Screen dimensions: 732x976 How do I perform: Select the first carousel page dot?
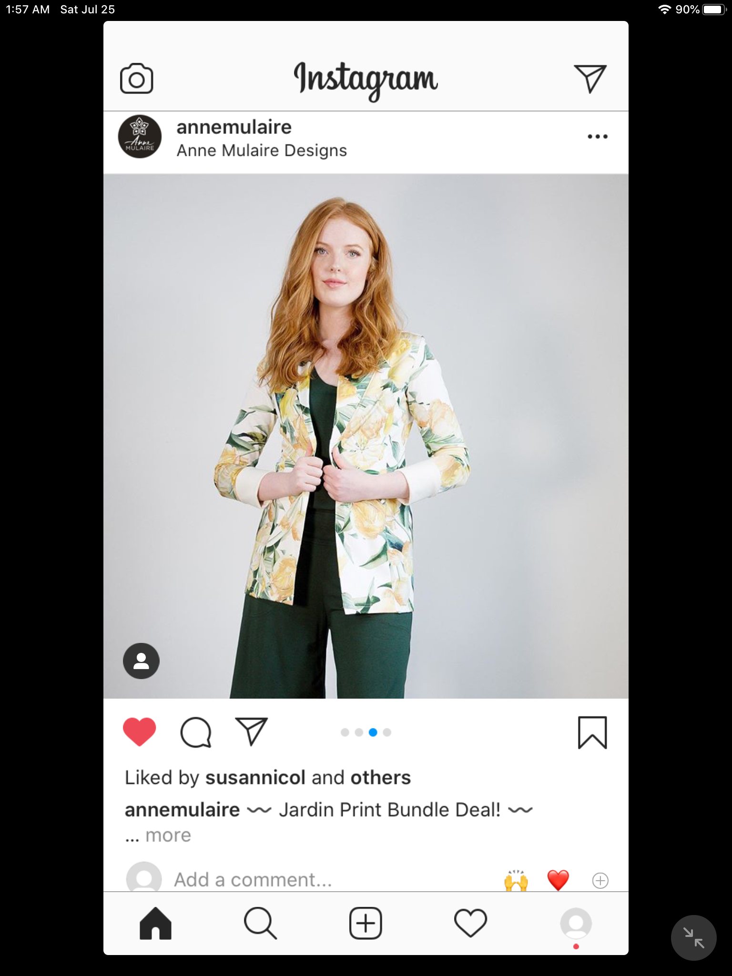pos(345,732)
